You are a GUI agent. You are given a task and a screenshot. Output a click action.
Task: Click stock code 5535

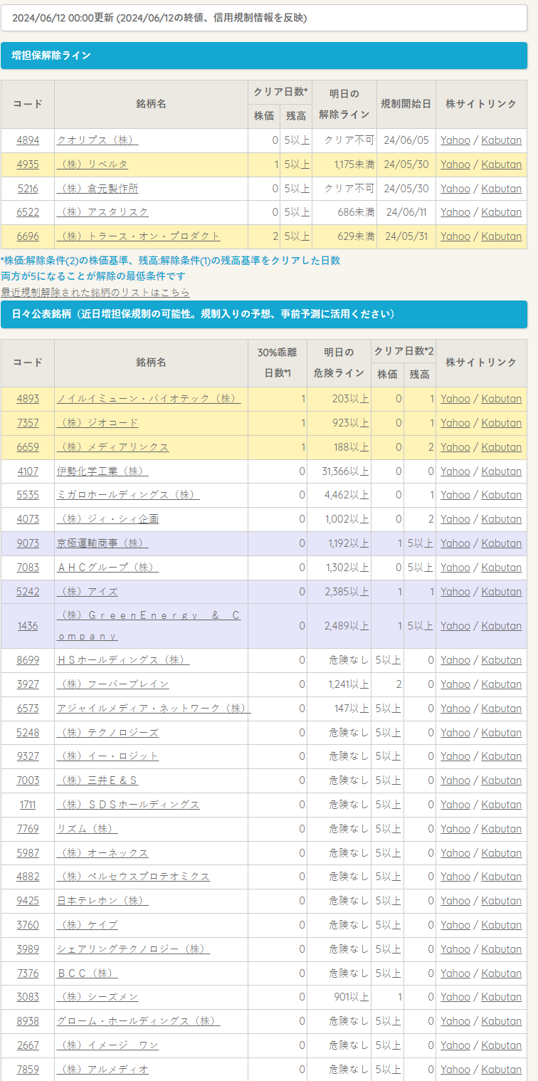[x=28, y=495]
